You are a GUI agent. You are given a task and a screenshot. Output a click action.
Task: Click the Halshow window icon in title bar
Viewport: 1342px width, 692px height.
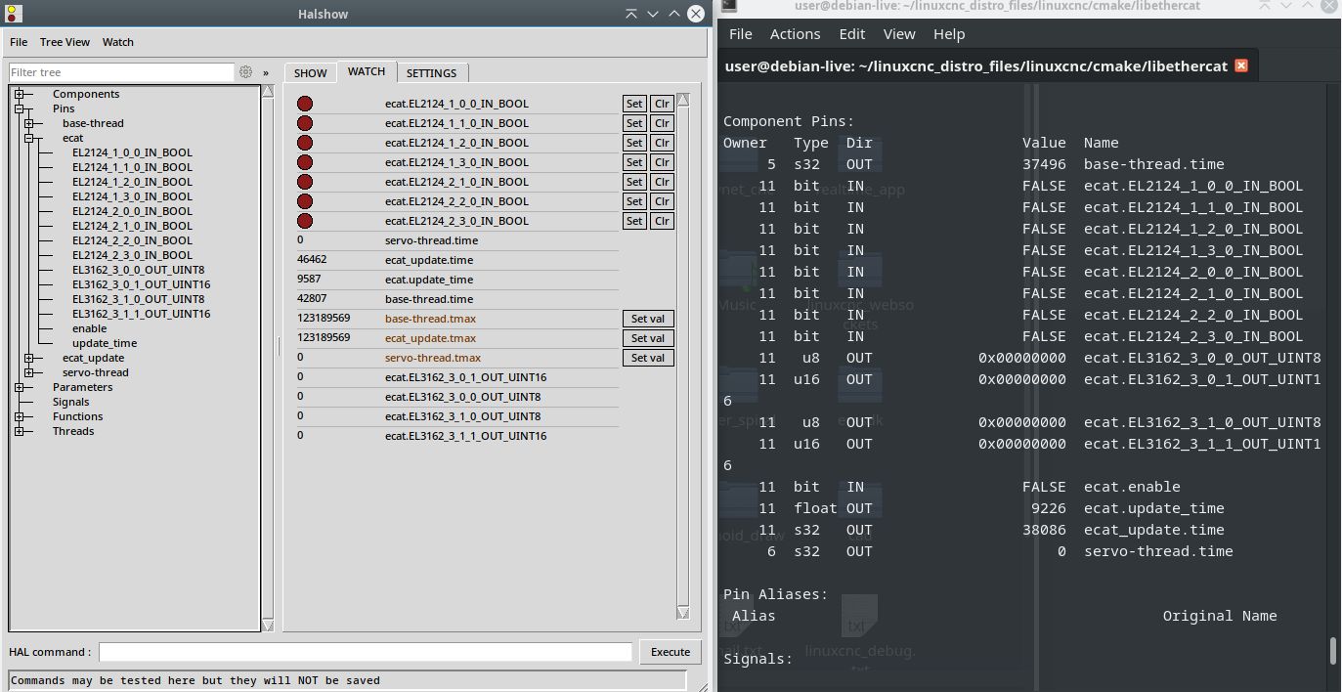(x=11, y=14)
